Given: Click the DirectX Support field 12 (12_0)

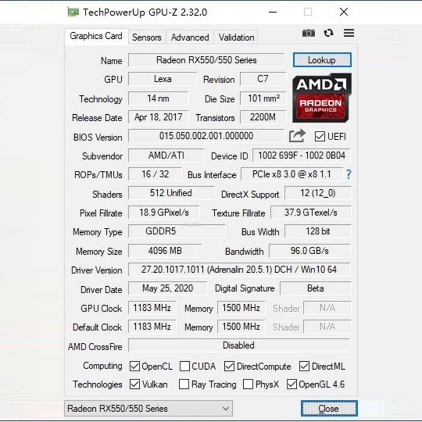Looking at the screenshot, I should click(x=317, y=193).
